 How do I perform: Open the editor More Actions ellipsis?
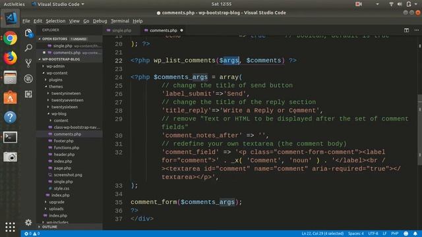(416, 30)
